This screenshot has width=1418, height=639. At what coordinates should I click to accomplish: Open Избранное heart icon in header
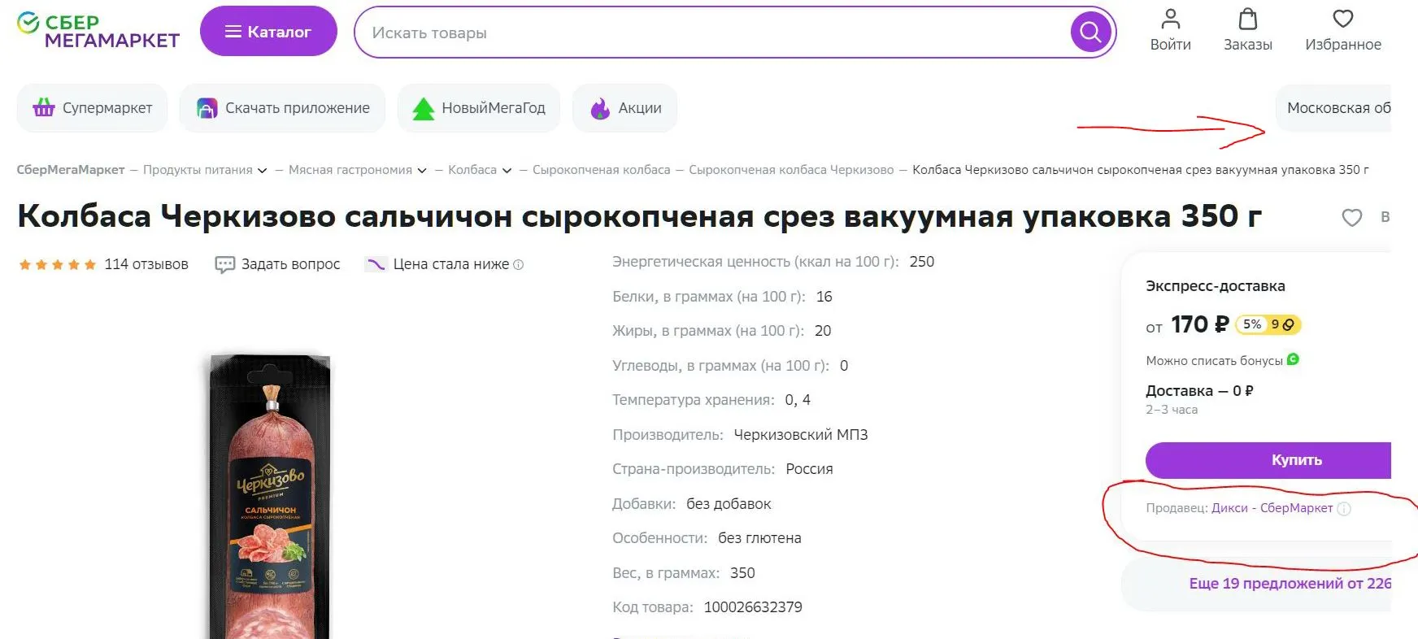[1343, 30]
